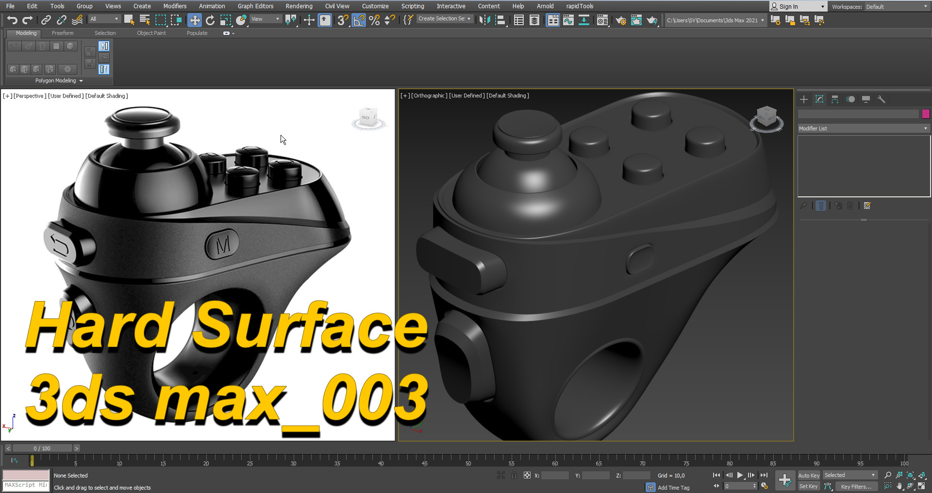This screenshot has height=493, width=932.
Task: Click the Auto Key button
Action: 809,476
